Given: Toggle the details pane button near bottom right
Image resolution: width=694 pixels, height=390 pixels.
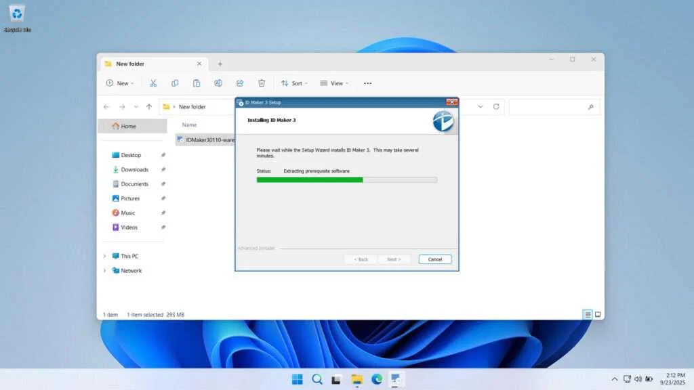Looking at the screenshot, I should click(598, 313).
